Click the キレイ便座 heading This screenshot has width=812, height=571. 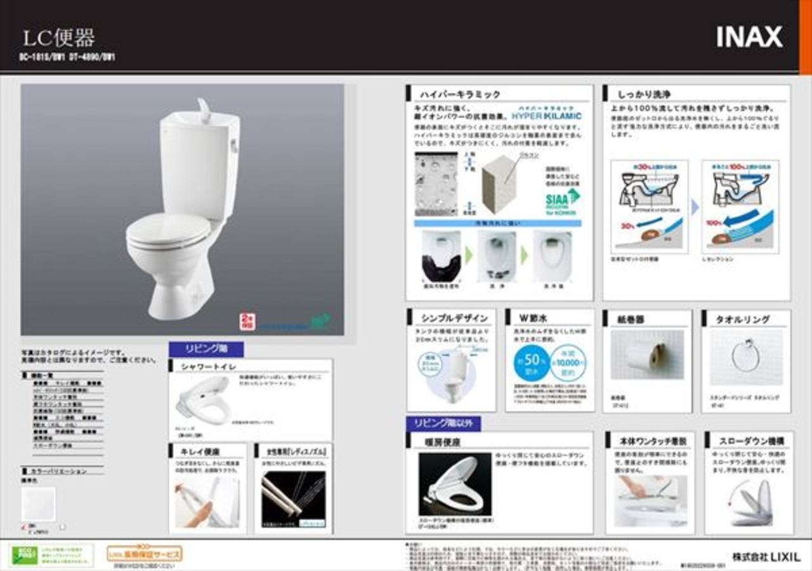click(200, 452)
